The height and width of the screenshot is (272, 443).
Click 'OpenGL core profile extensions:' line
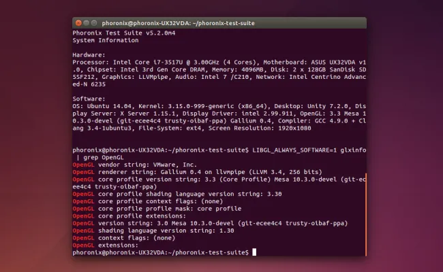(129, 216)
